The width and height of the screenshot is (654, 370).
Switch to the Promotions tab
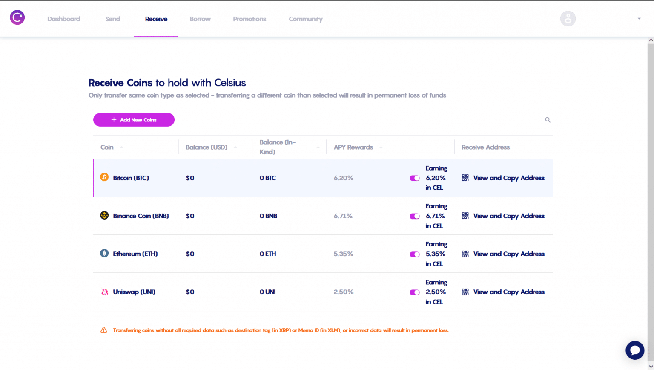(250, 19)
